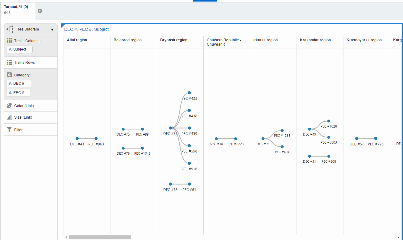Click the Trellis Rows icon
Image resolution: width=403 pixels, height=240 pixels.
(9, 62)
